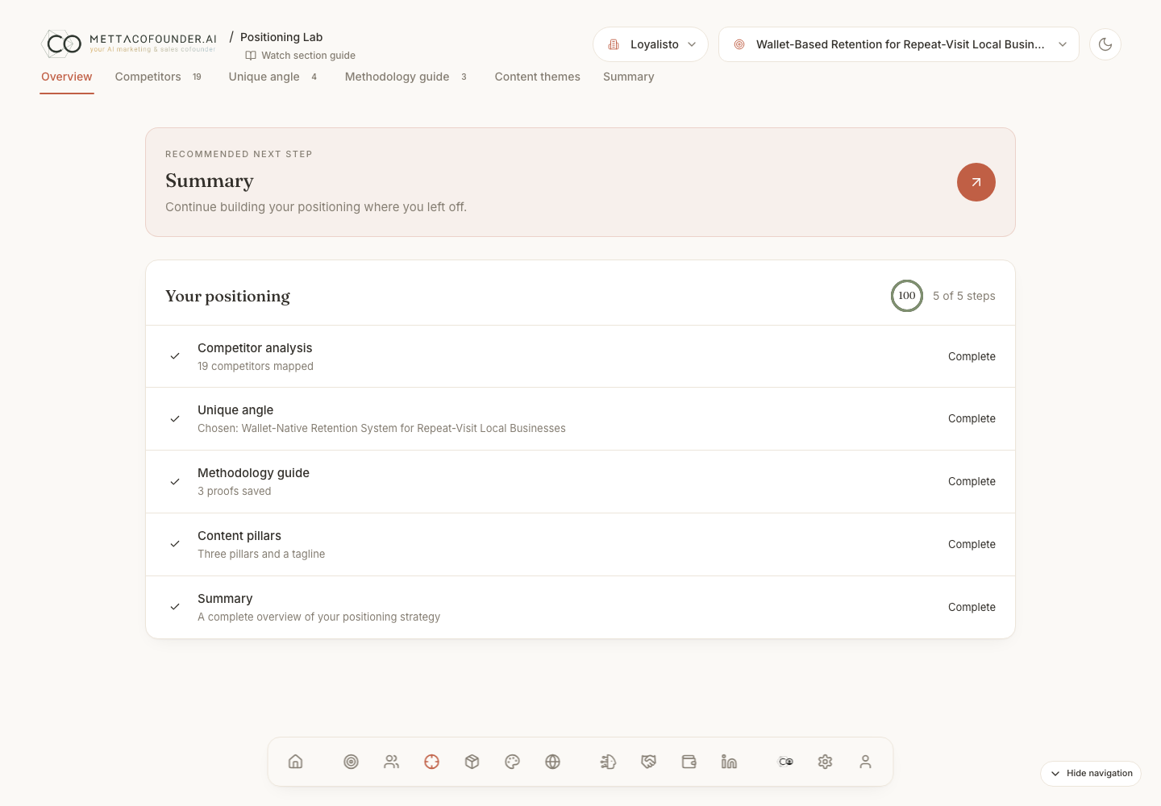Open the color palette branding icon

coord(513,762)
